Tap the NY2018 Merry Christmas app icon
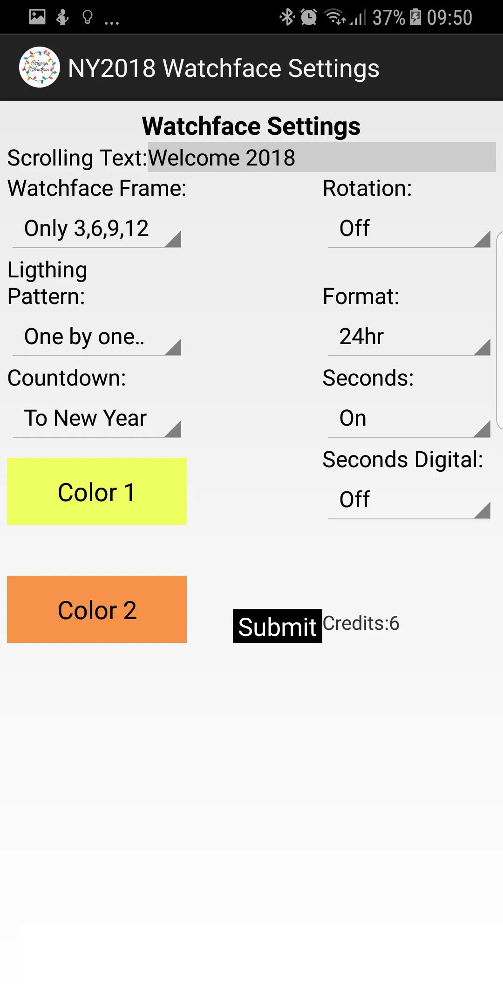 click(40, 67)
